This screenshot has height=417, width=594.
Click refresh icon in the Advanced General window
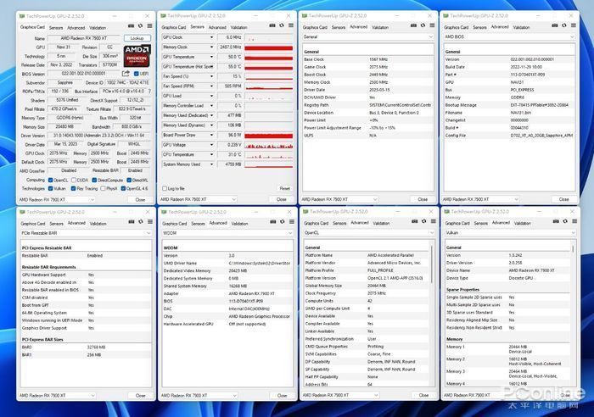(423, 25)
